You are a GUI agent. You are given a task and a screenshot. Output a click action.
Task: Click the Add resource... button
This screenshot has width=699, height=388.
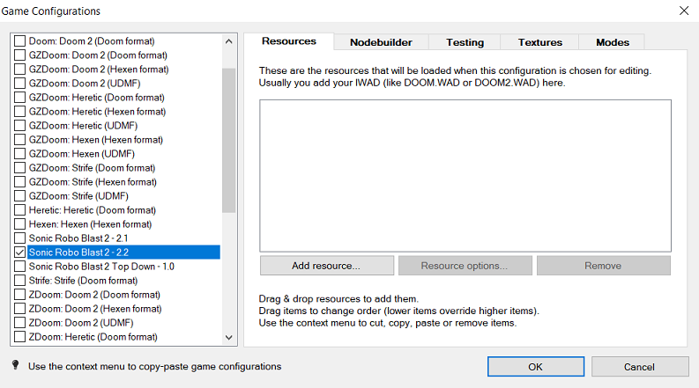pyautogui.click(x=327, y=266)
